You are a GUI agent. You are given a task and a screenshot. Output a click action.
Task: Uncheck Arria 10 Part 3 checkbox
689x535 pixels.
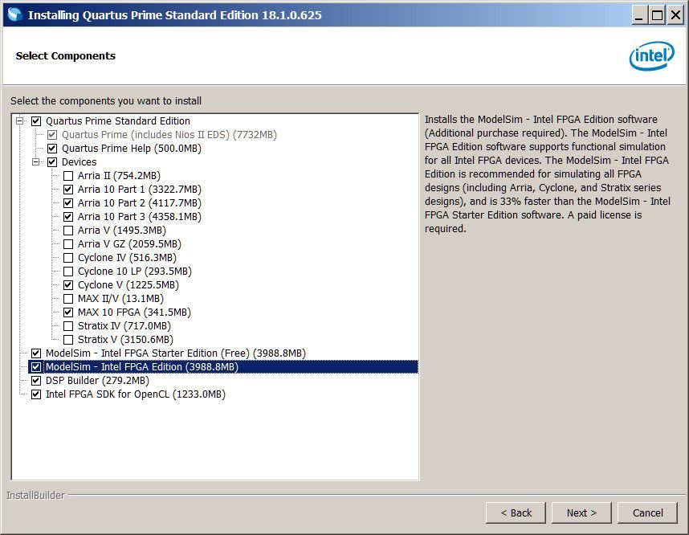(68, 217)
